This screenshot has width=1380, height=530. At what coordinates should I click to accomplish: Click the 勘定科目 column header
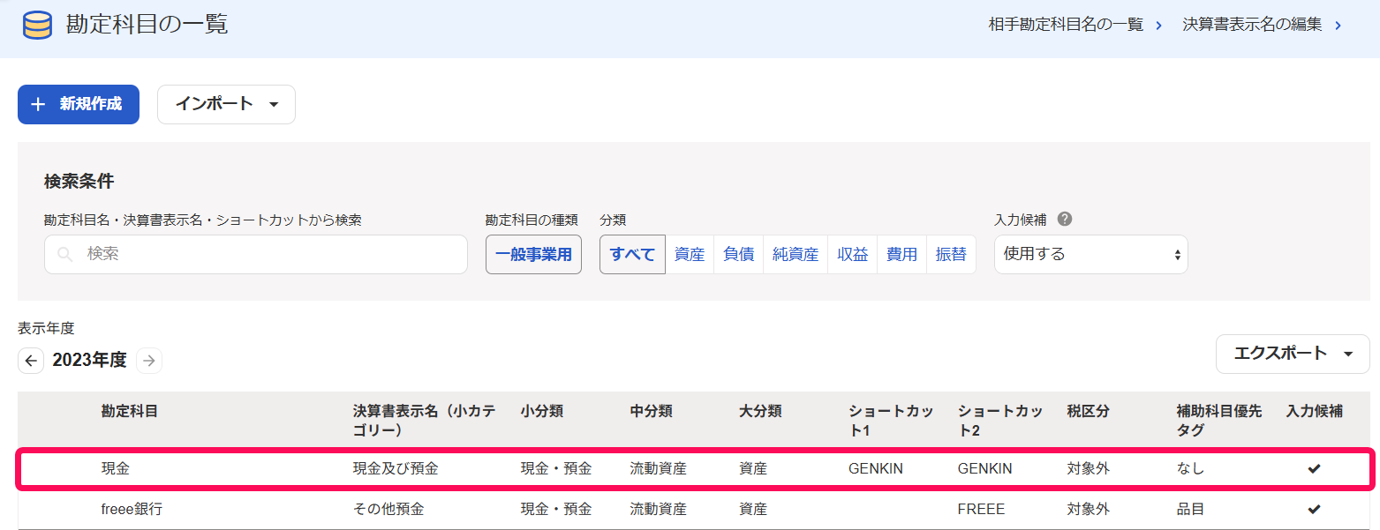tap(130, 411)
